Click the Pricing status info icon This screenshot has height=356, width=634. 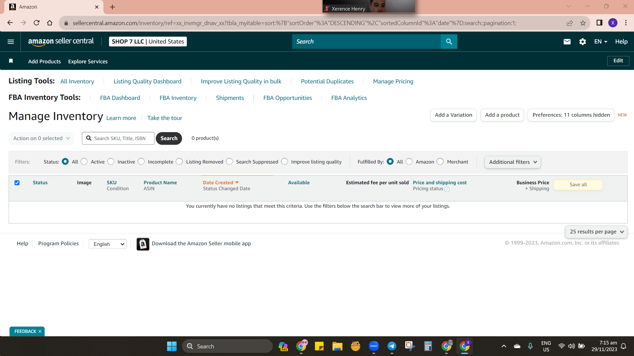(x=447, y=189)
